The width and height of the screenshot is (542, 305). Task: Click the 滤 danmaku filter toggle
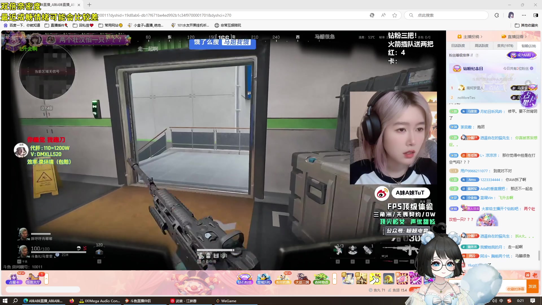coord(527,275)
